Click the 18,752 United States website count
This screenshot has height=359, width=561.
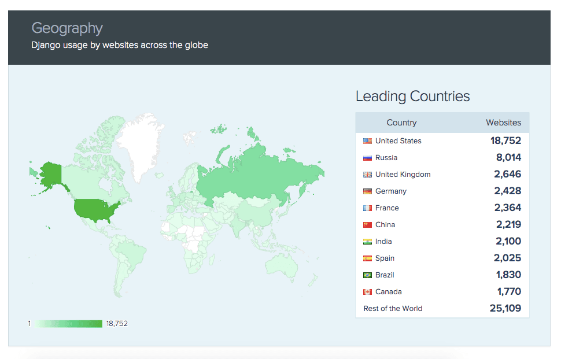[x=505, y=140]
